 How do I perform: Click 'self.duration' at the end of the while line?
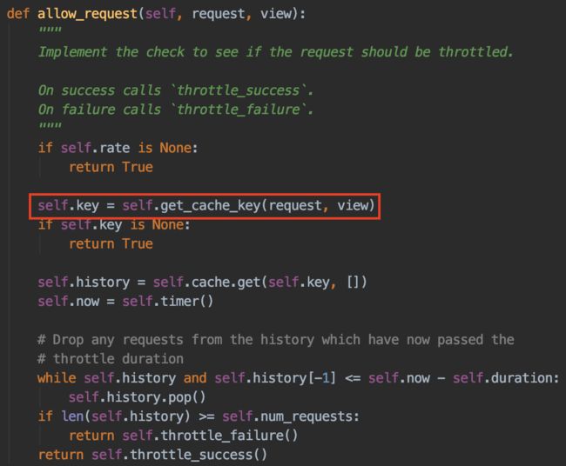tap(502, 378)
